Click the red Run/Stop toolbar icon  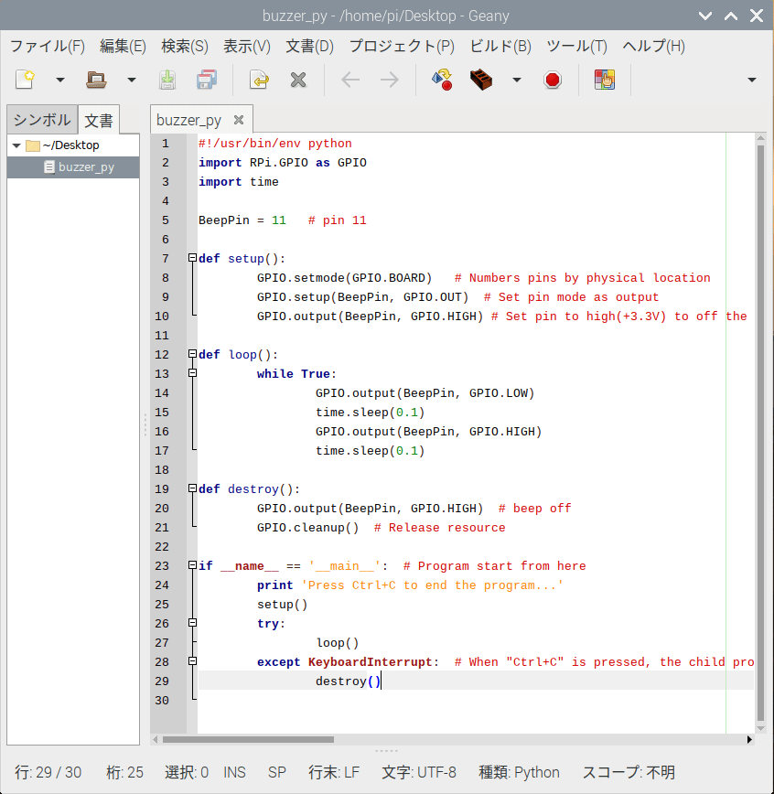pos(552,80)
